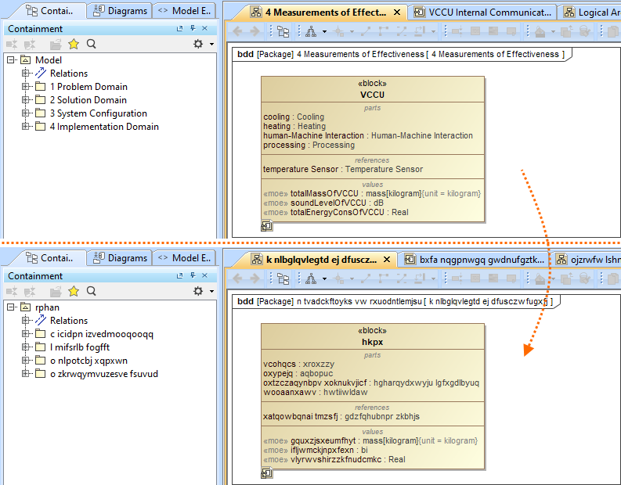Screen dimensions: 621x485
Task: Click the compartment icon on the VCCU block
Action: (266, 226)
